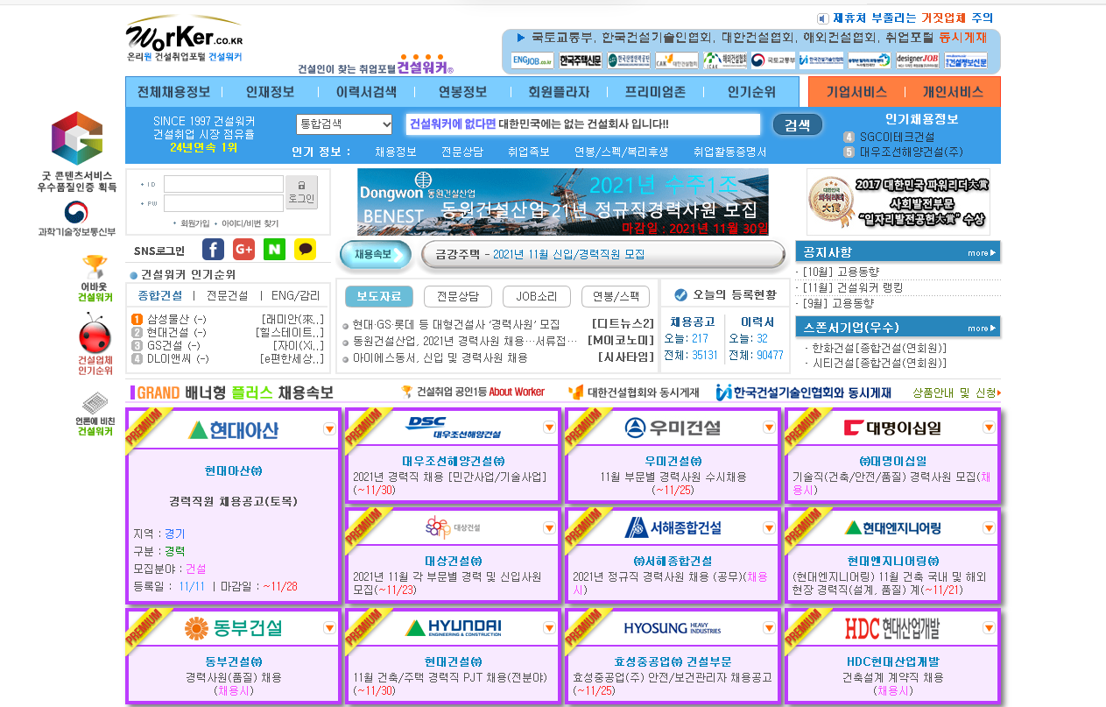
Task: Expand the 대명이십일 card arrow
Action: pos(989,428)
